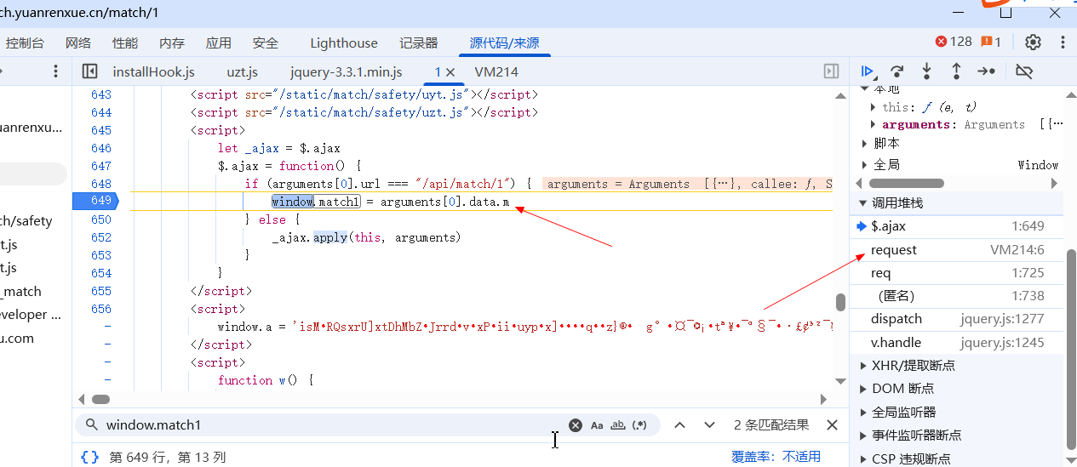Click the window.match1 search field
This screenshot has width=1077, height=467.
(x=332, y=425)
